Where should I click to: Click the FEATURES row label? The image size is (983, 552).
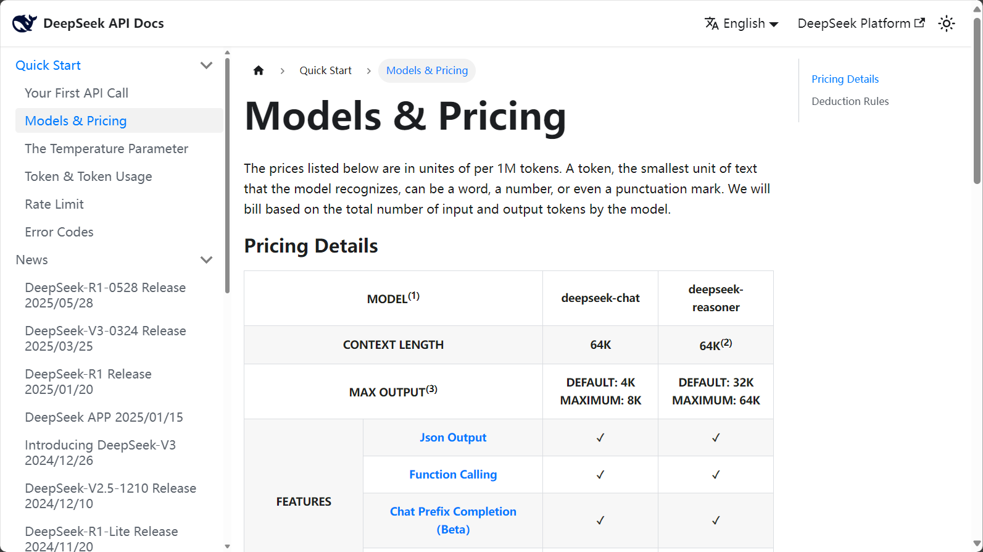click(304, 502)
